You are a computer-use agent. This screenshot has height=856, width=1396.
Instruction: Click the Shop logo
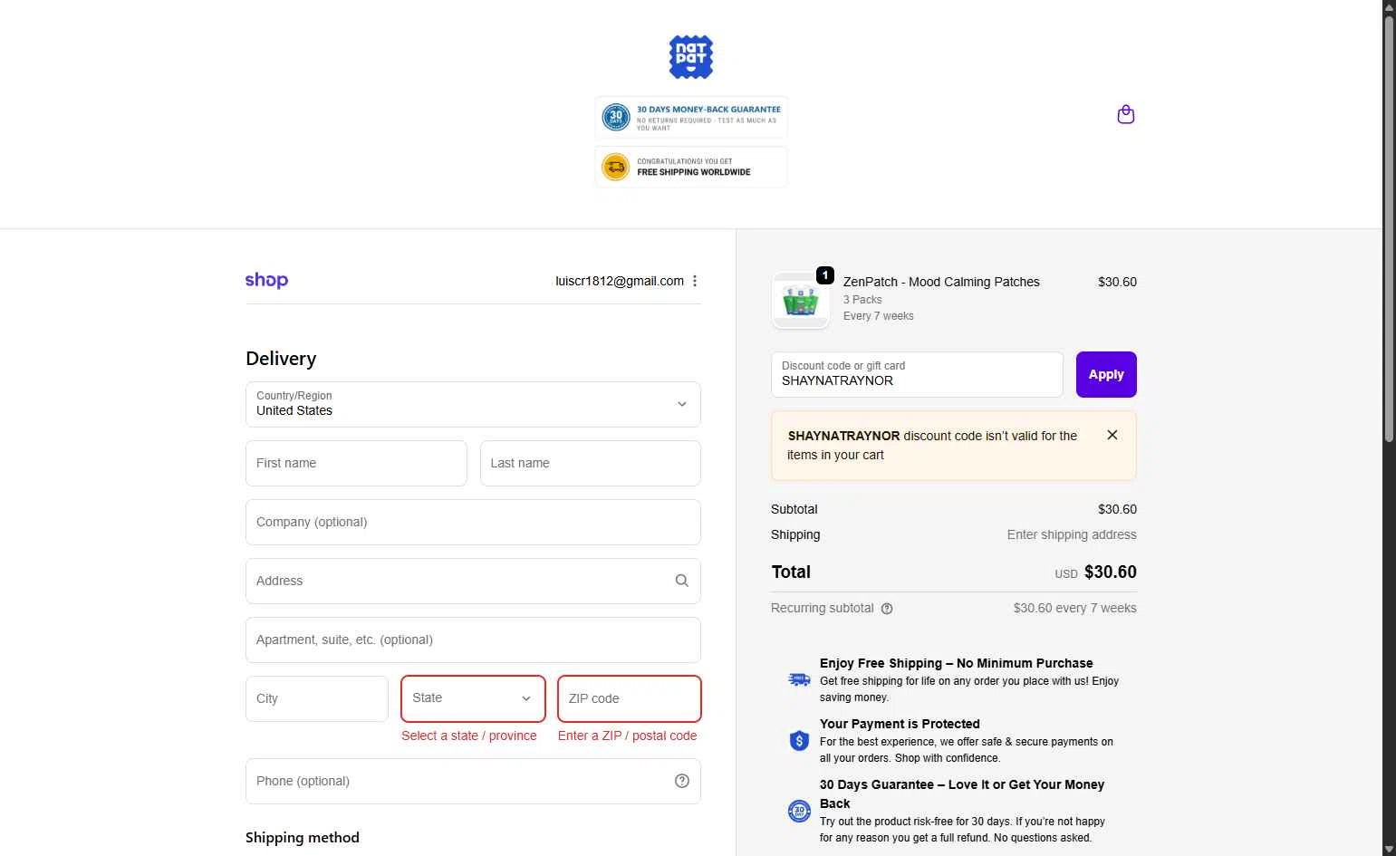[266, 281]
